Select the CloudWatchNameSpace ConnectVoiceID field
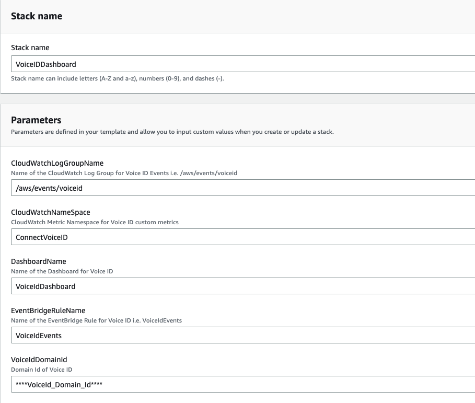The width and height of the screenshot is (475, 403). pos(243,237)
